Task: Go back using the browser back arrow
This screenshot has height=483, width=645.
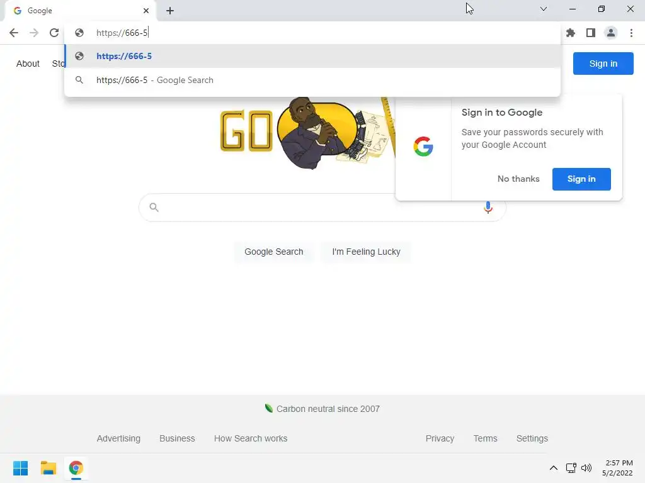Action: coord(14,33)
